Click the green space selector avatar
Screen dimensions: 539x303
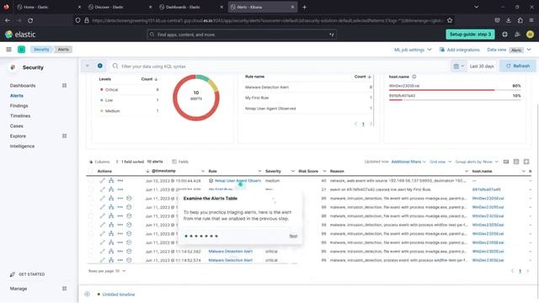coord(21,50)
